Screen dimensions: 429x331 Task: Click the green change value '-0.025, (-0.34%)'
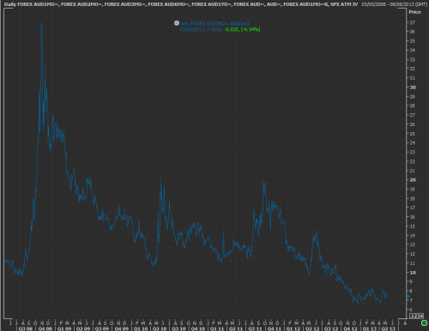point(242,29)
